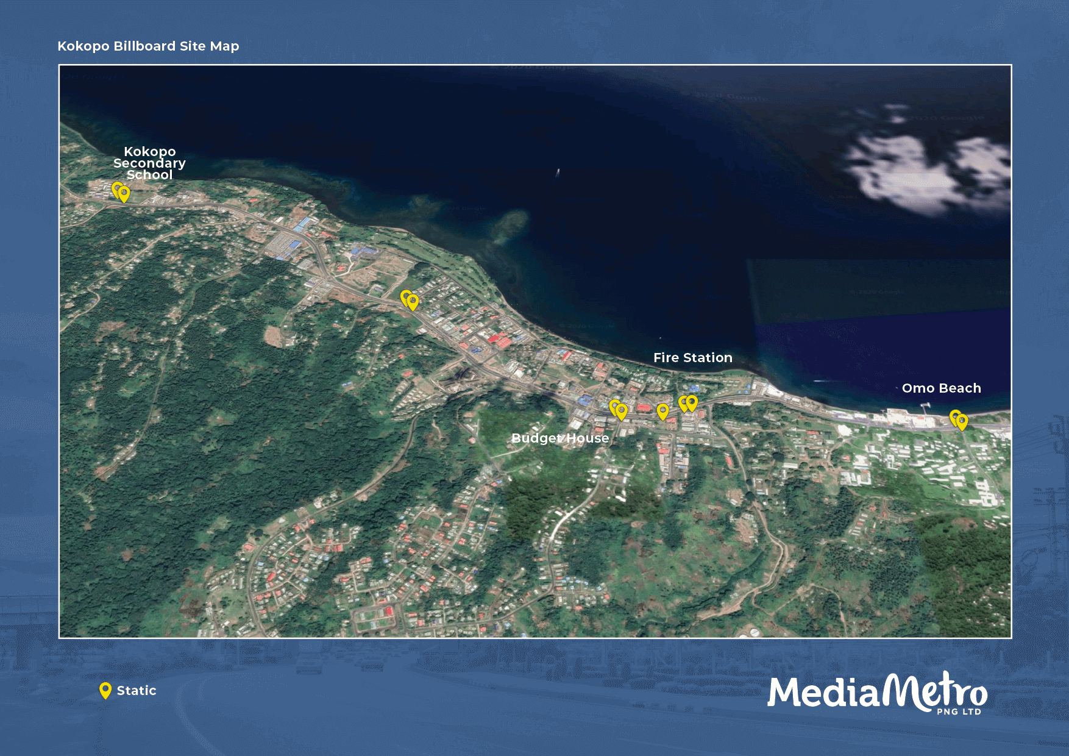
Task: Click the right pin of mid-map roadside pair
Action: pyautogui.click(x=413, y=301)
